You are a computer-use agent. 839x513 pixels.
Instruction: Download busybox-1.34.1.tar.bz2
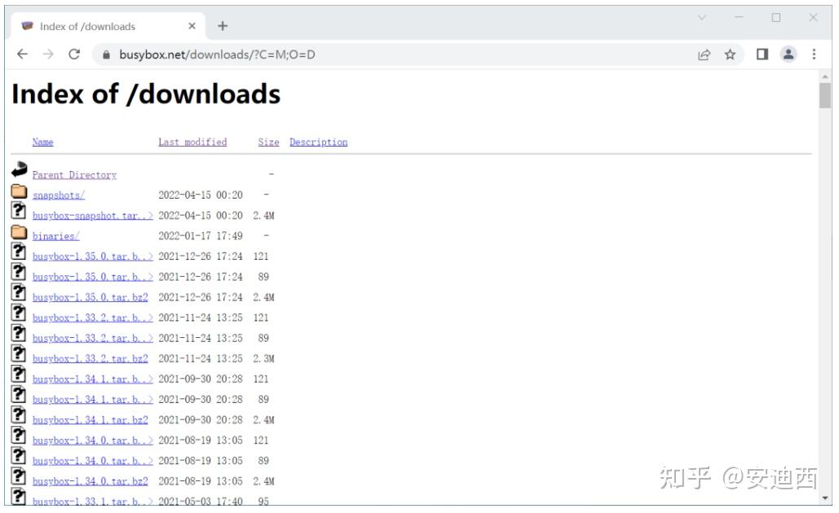90,420
